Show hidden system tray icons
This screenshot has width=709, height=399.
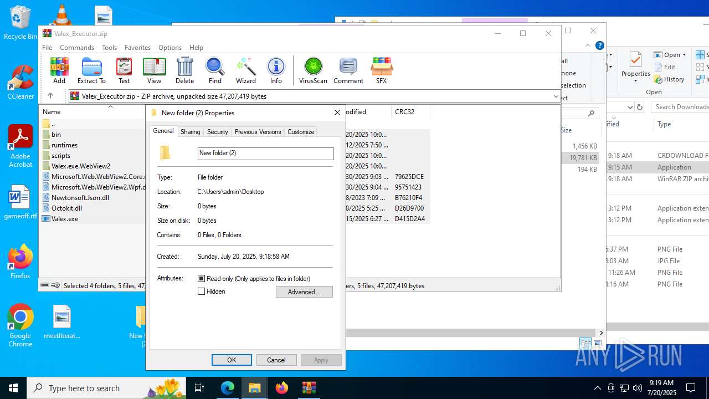pos(597,388)
